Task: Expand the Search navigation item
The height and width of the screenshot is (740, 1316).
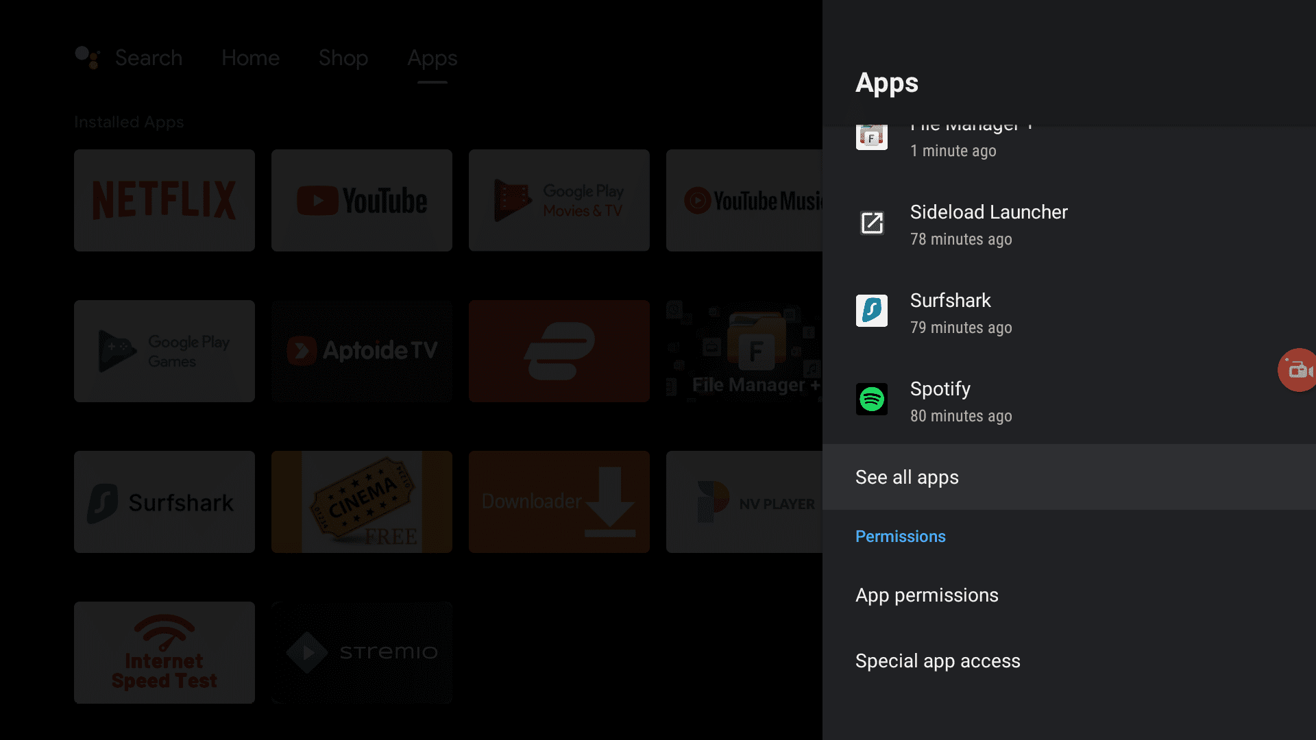Action: click(148, 56)
